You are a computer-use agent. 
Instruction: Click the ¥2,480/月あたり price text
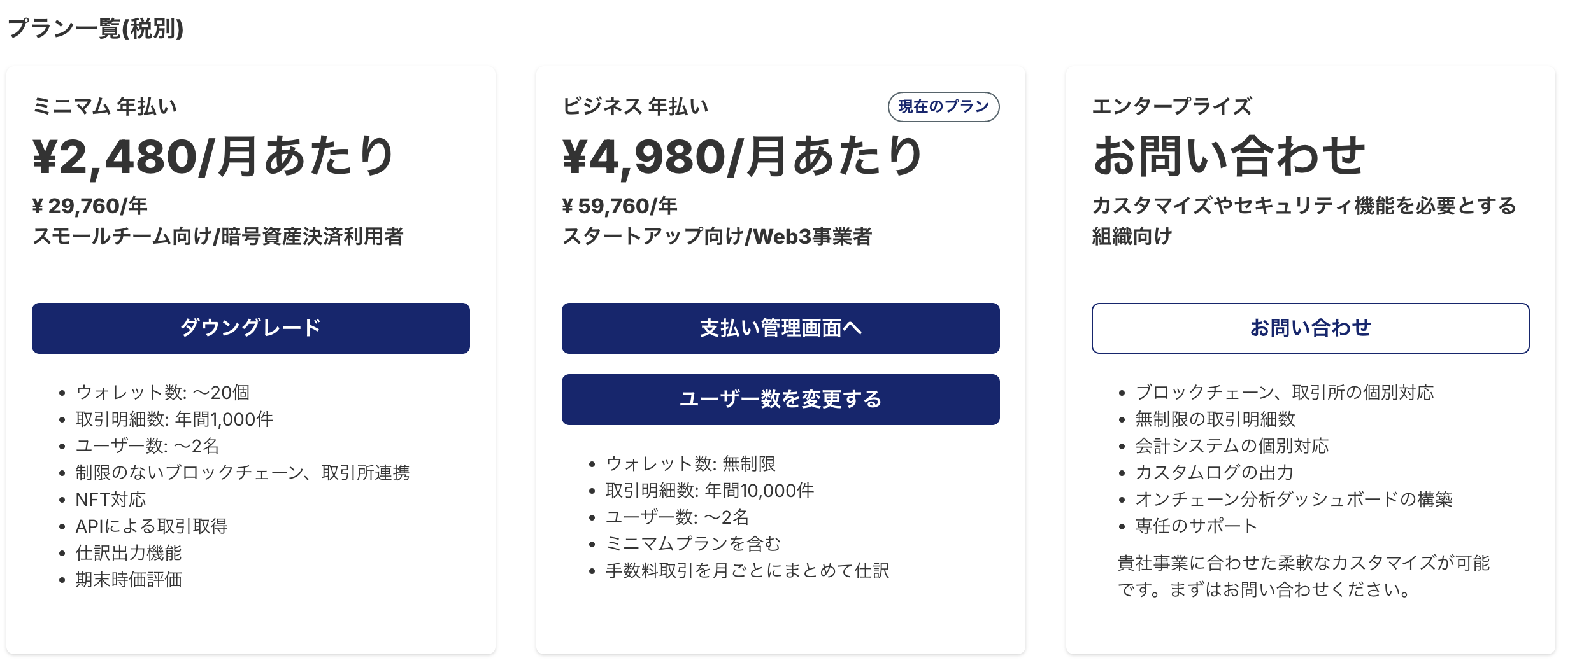(x=213, y=157)
